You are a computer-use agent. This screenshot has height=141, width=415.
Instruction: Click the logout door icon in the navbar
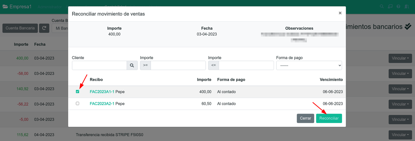407,6
